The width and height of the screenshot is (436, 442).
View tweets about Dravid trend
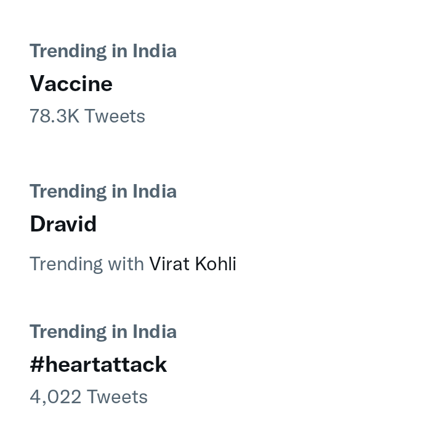point(63,224)
